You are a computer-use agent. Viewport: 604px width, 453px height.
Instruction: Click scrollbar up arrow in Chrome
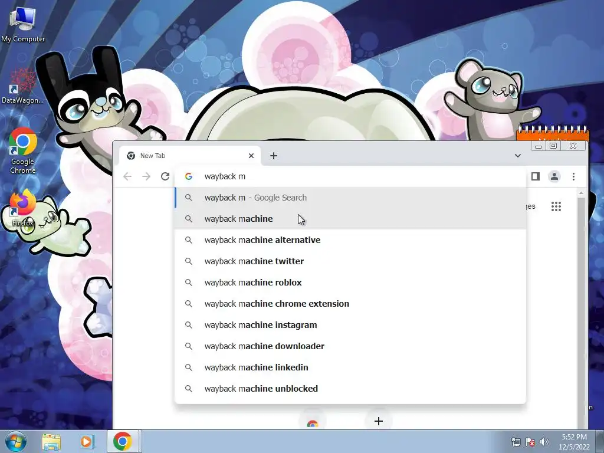(x=581, y=193)
